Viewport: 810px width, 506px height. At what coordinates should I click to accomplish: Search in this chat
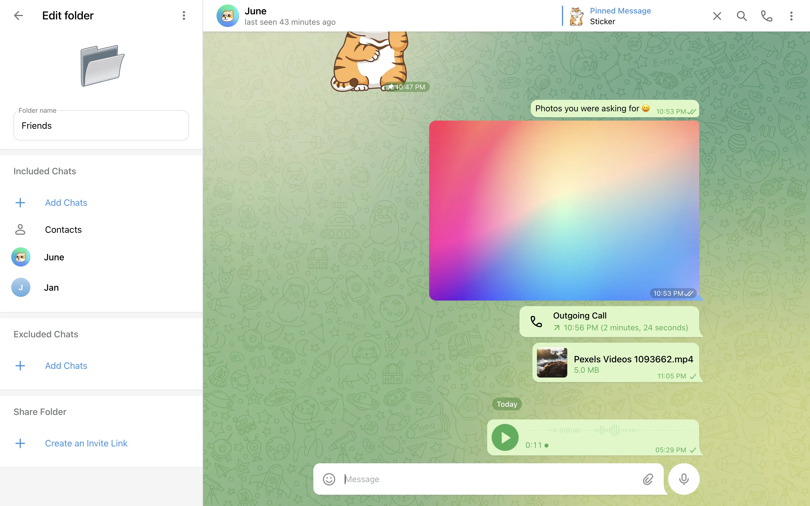tap(742, 16)
